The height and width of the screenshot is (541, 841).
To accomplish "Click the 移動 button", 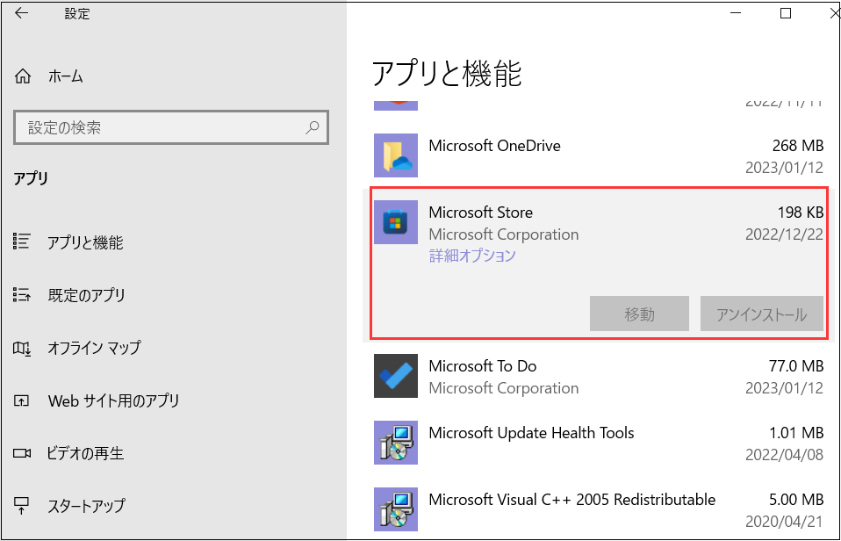I will click(639, 314).
